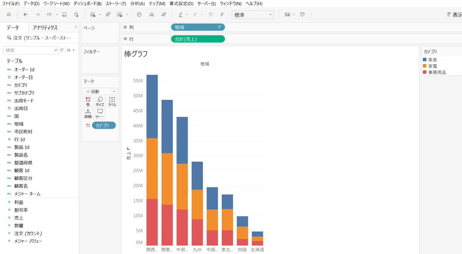This screenshot has height=254, width=462.
Task: Sort descending using the toolbar sort icon
Action: [164, 15]
